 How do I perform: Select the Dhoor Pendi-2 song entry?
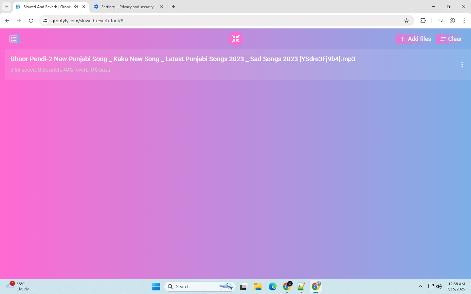click(183, 59)
